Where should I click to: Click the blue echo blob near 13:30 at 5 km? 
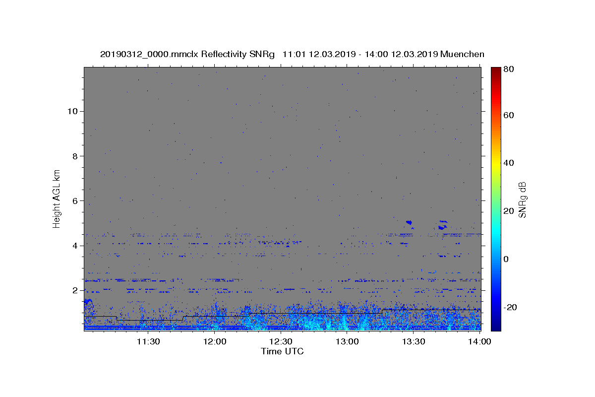click(409, 223)
